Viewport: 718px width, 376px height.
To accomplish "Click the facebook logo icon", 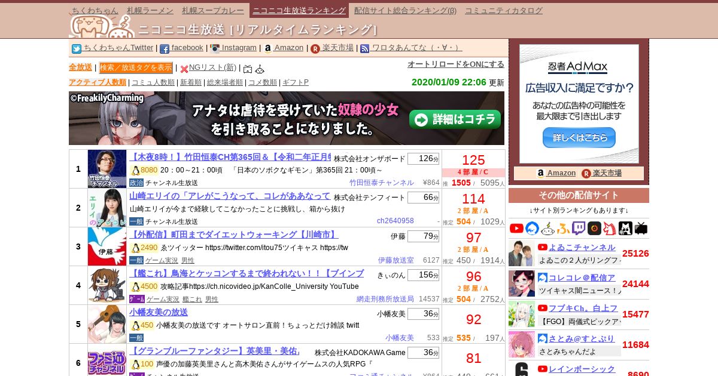I will 165,49.
